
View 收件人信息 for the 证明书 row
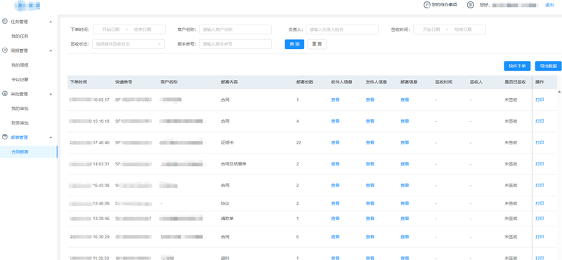click(x=335, y=142)
